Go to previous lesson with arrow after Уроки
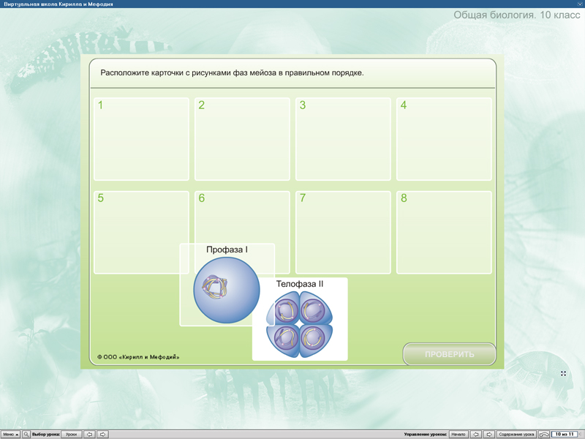Viewport: 585px width, 439px height. [x=89, y=434]
